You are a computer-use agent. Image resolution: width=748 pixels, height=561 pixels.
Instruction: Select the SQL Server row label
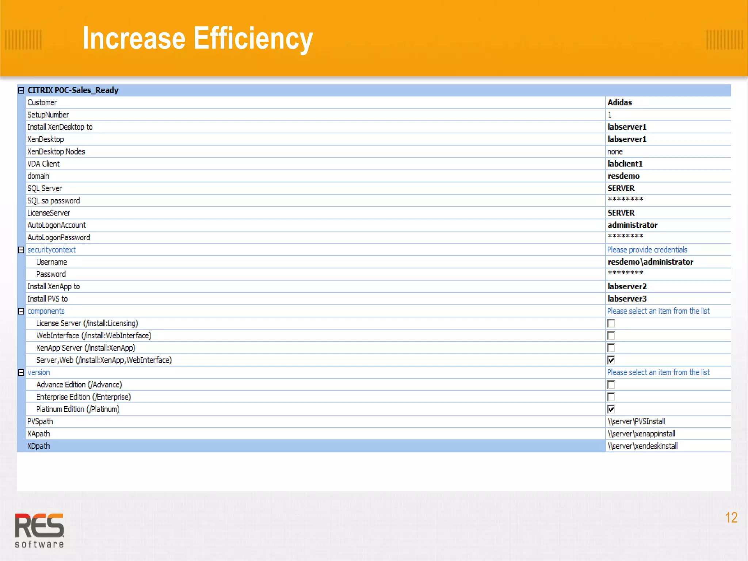coord(45,188)
